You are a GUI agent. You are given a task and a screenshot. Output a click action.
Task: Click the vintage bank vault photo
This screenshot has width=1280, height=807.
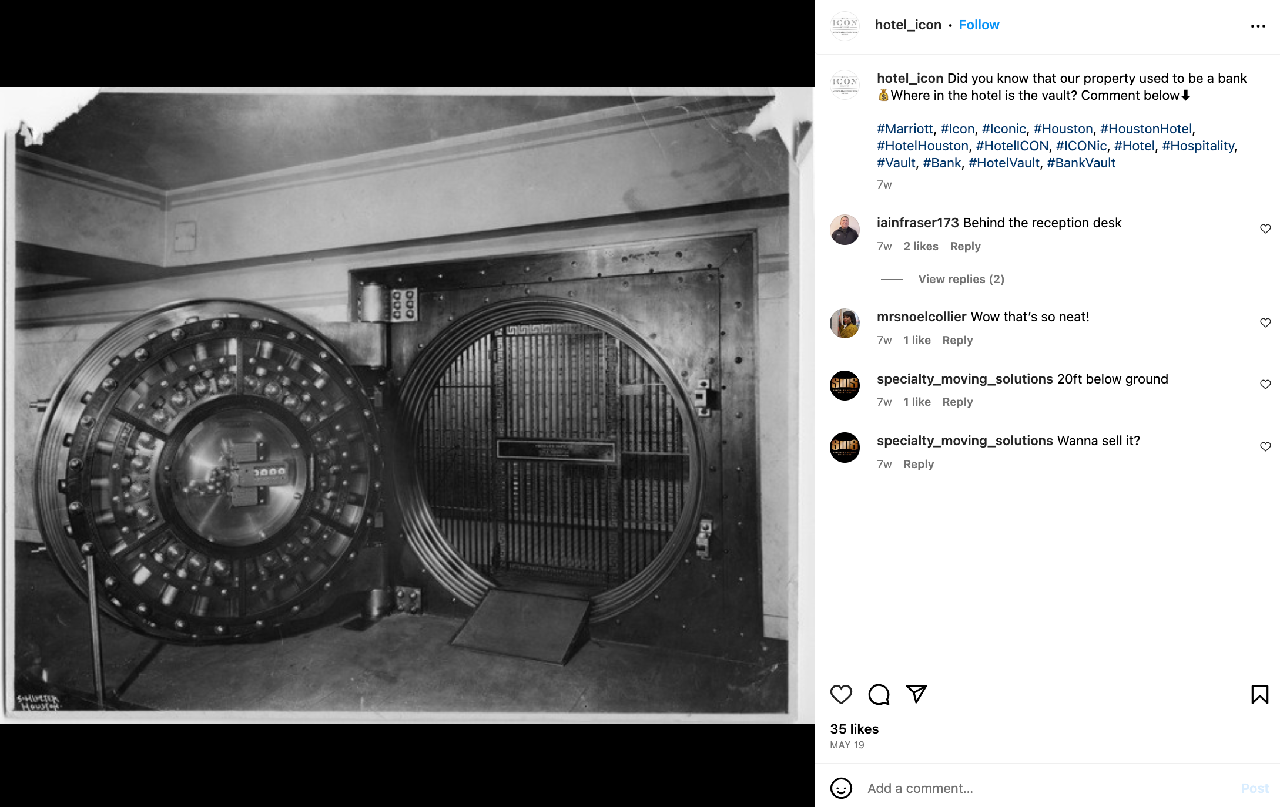(x=407, y=405)
